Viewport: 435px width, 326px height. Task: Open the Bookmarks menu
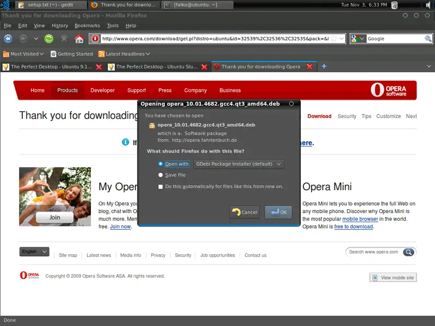click(x=87, y=26)
